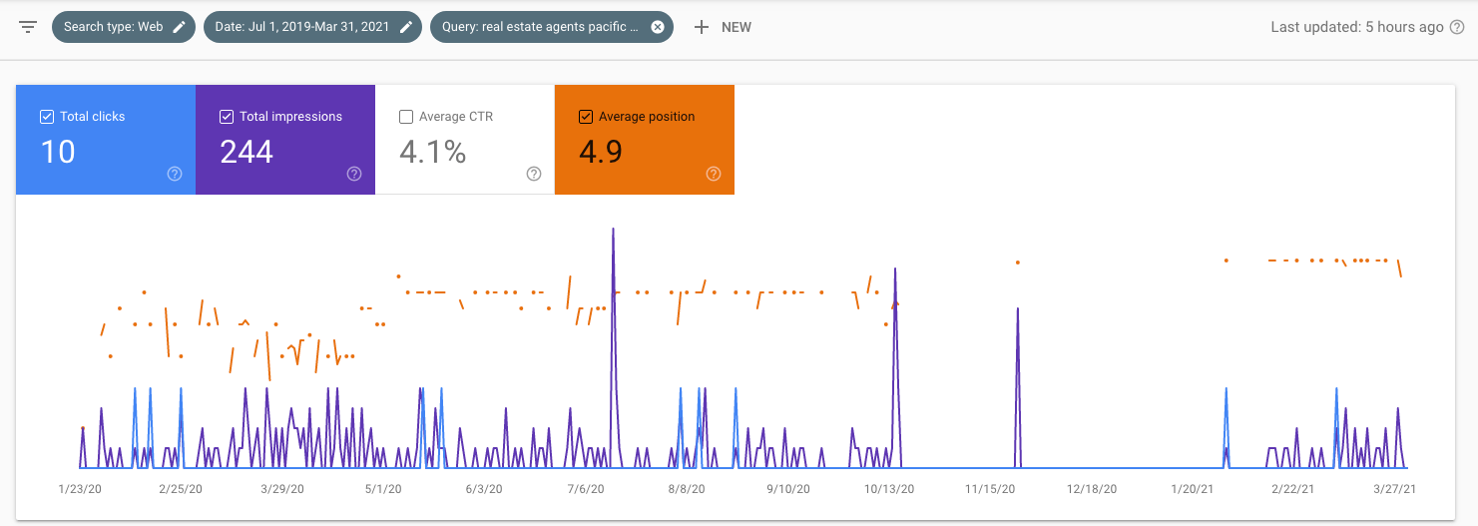The height and width of the screenshot is (526, 1478).
Task: Click the Query: real estate agents chip
Action: click(x=552, y=27)
